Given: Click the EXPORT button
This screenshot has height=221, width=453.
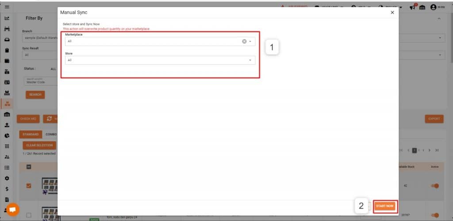Looking at the screenshot, I should coord(434,119).
